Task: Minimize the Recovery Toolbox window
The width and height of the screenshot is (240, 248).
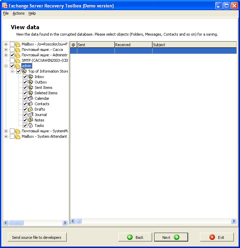Action: point(219,6)
